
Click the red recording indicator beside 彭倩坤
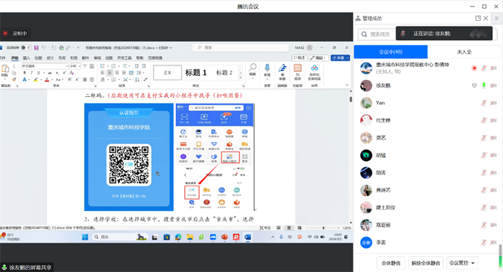(x=474, y=68)
